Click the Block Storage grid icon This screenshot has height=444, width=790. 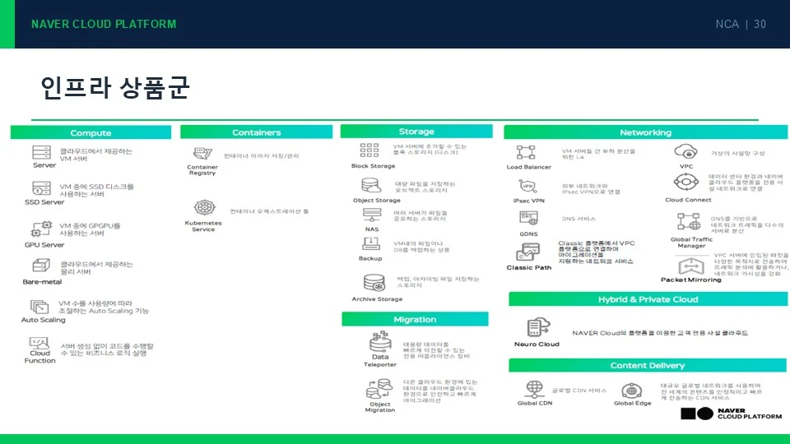point(369,150)
